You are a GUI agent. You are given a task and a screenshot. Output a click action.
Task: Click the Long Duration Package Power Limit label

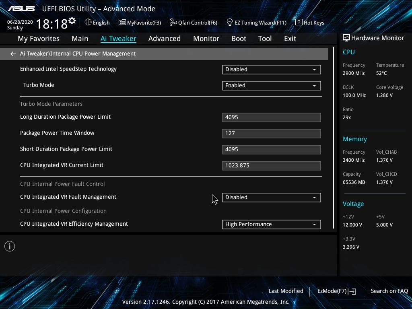coord(66,117)
